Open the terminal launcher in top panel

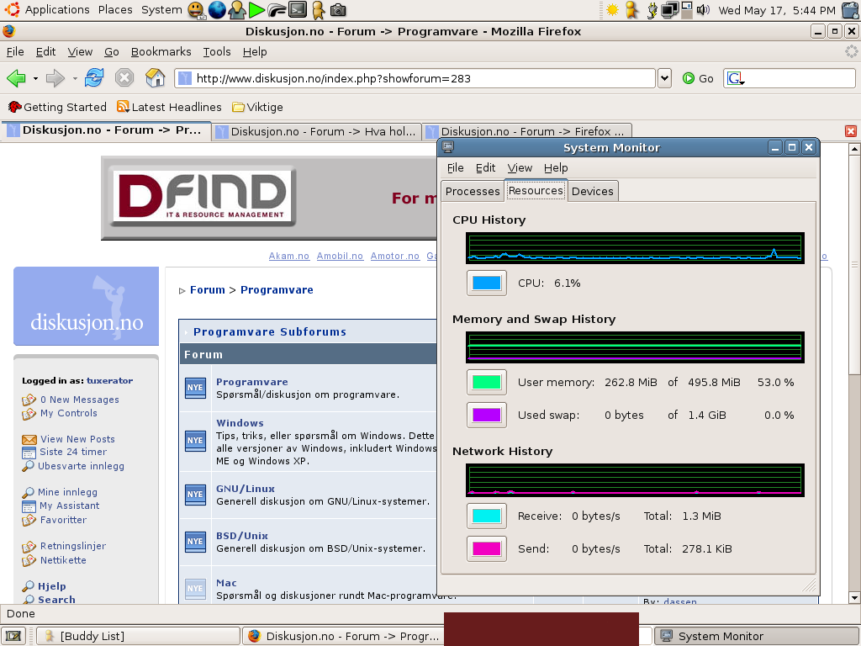point(298,10)
